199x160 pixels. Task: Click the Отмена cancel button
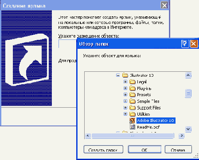tap(178, 149)
